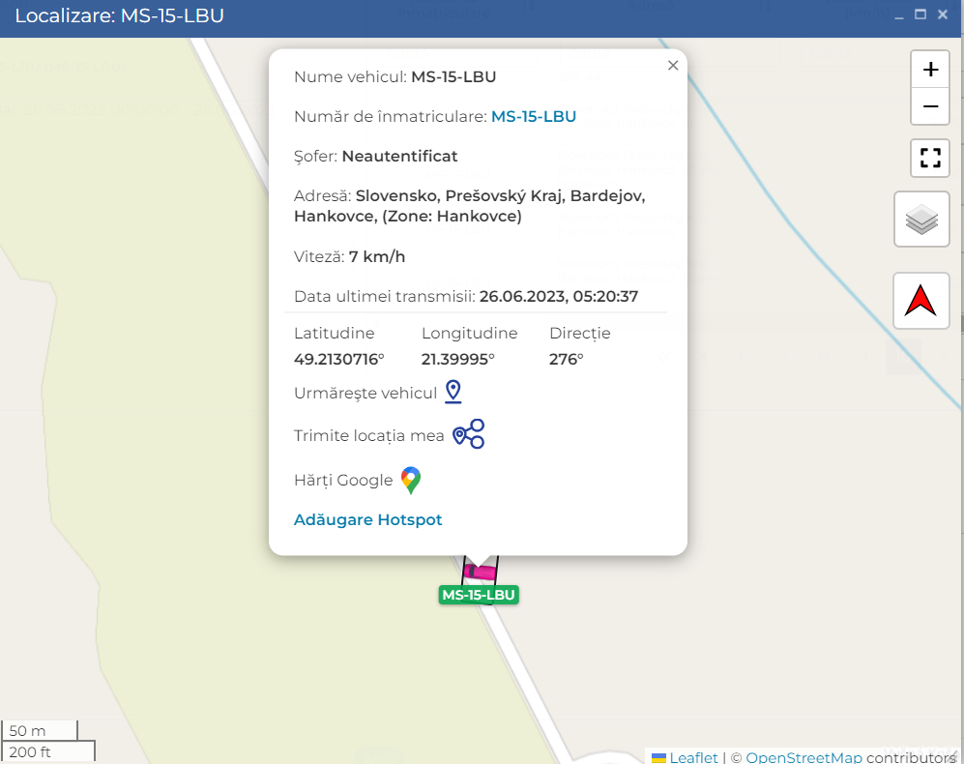964x764 pixels.
Task: Open location via Hărți Google icon
Action: (x=411, y=480)
